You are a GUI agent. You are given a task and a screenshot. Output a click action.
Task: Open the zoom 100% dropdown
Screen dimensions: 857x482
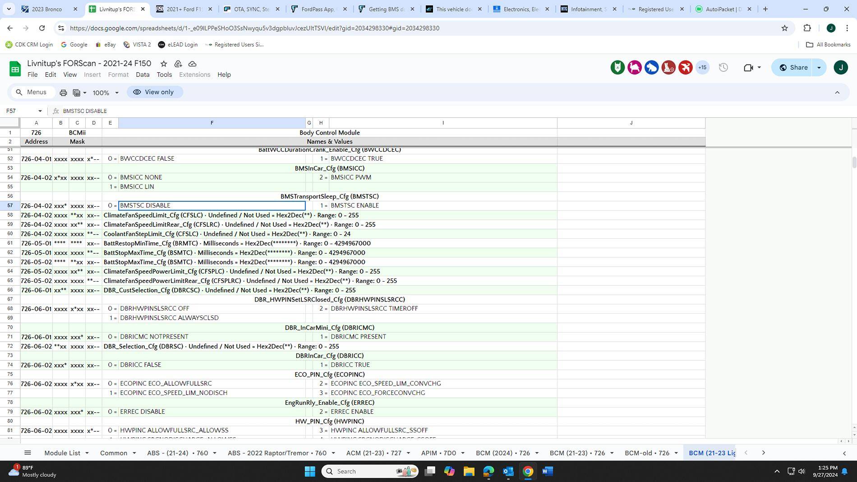coord(106,93)
